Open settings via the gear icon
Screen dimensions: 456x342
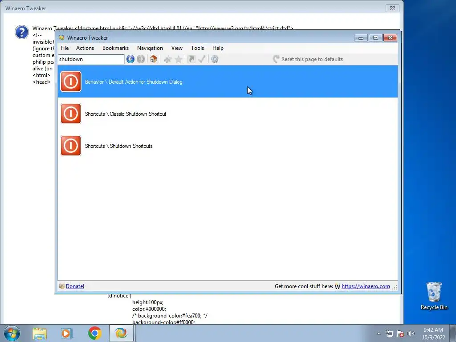coord(215,59)
